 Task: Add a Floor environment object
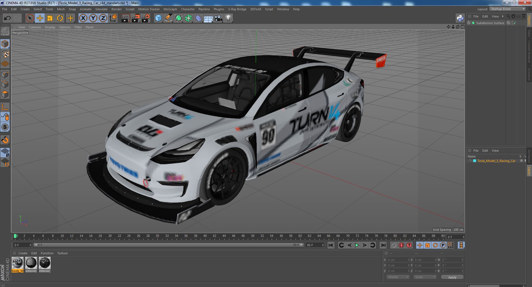click(x=208, y=18)
